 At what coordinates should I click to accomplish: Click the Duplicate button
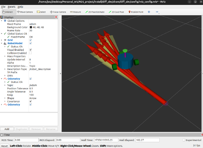tap(21, 129)
